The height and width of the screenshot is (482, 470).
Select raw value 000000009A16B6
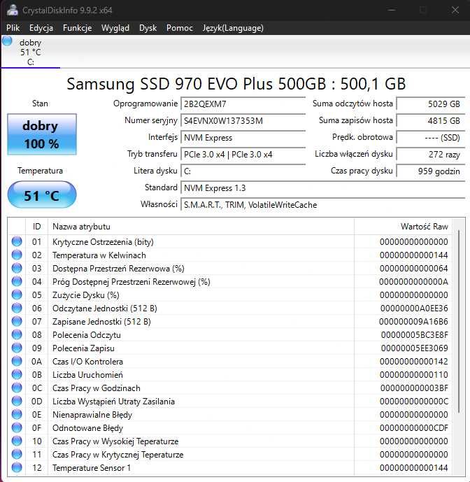[413, 322]
